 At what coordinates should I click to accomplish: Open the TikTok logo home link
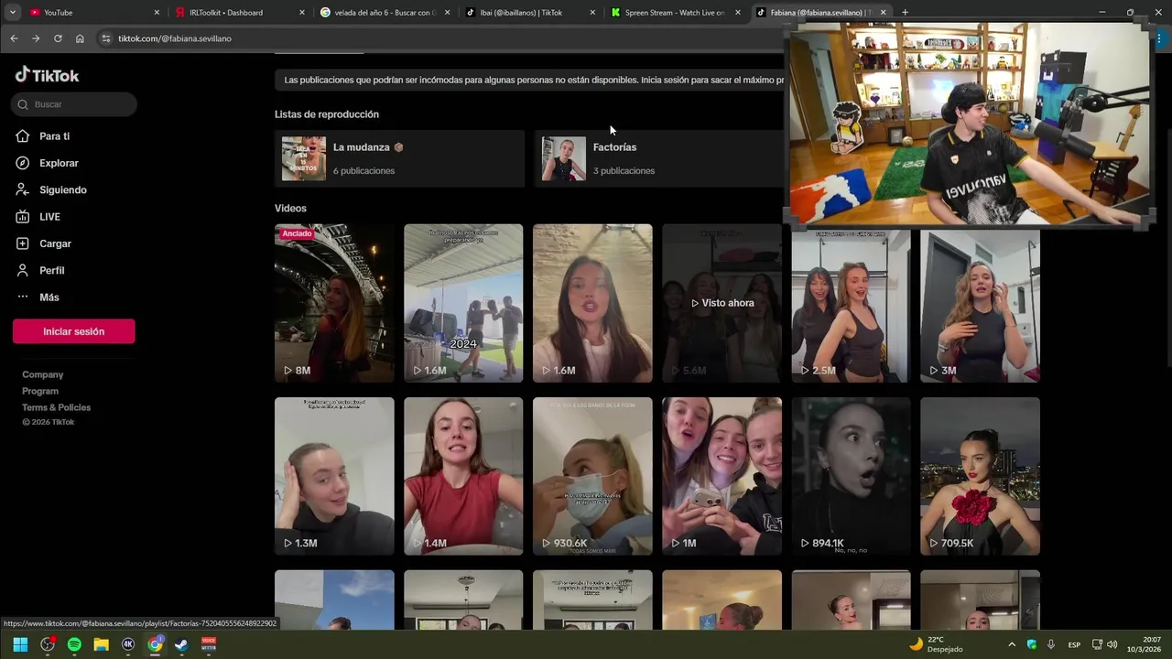coord(48,75)
